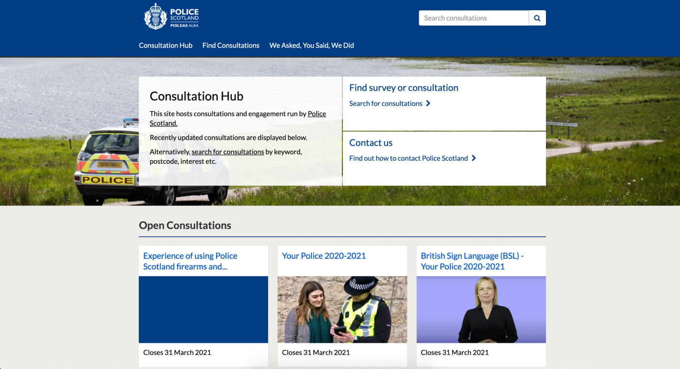Viewport: 680px width, 369px height.
Task: Click the Find survey or consultation heading
Action: [404, 88]
